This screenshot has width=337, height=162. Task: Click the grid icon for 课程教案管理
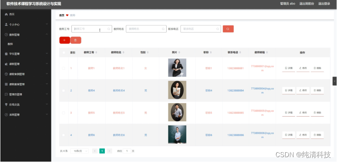[6, 84]
